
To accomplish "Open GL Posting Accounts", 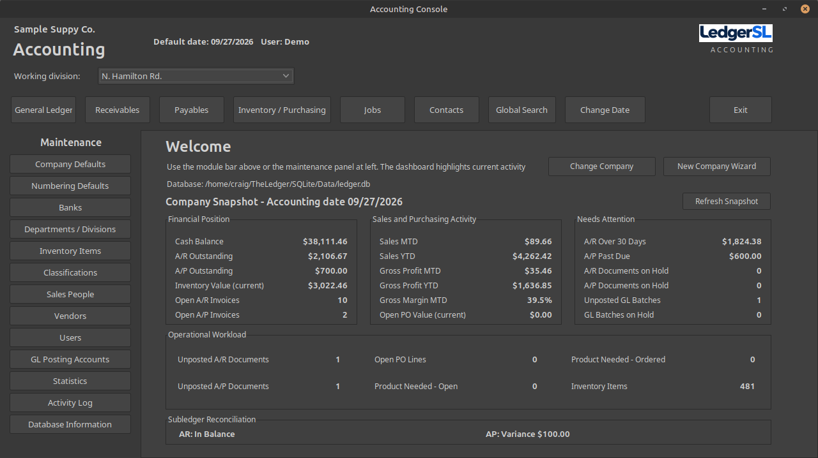I will 70,359.
